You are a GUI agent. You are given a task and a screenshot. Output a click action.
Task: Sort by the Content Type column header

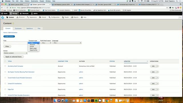[63, 61]
